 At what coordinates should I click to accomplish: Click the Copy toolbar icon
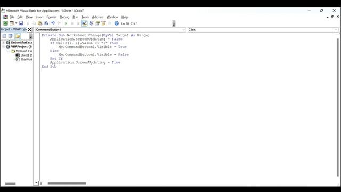34,23
